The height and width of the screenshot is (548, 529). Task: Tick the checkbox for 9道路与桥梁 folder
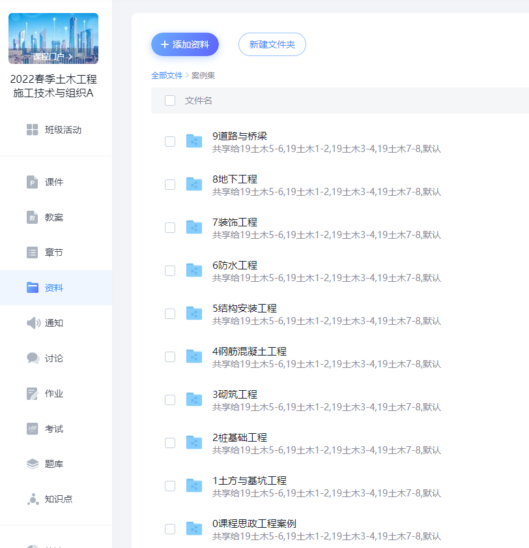pos(170,142)
